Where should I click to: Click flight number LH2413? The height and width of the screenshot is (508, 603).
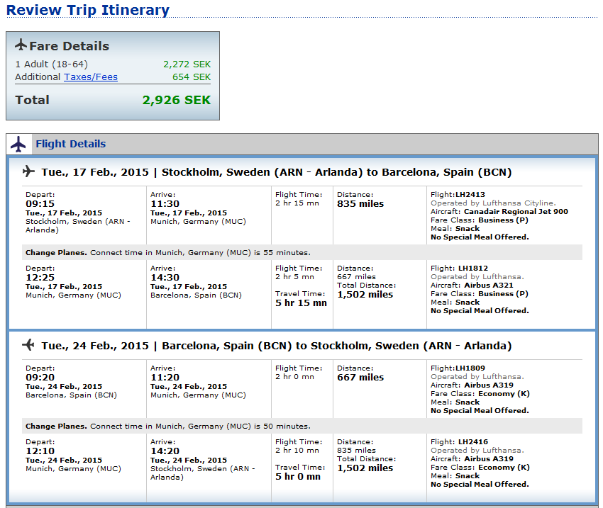point(470,194)
